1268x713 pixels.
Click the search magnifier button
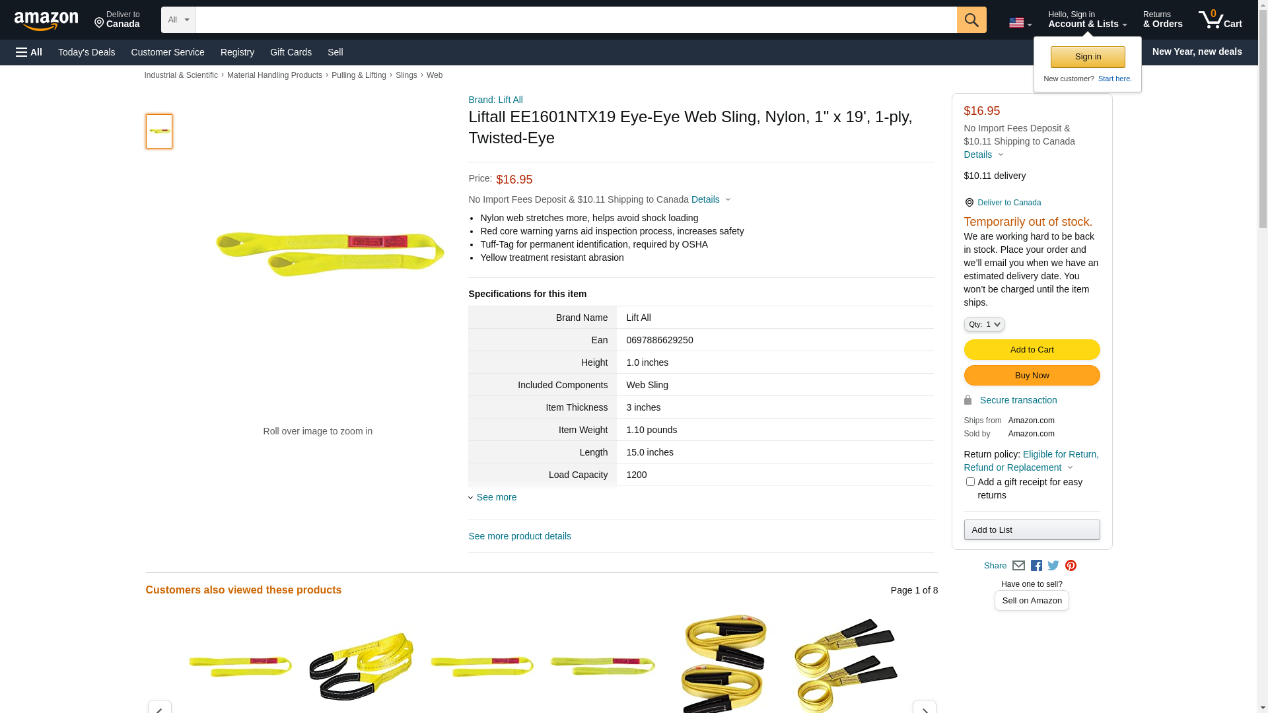pos(971,20)
